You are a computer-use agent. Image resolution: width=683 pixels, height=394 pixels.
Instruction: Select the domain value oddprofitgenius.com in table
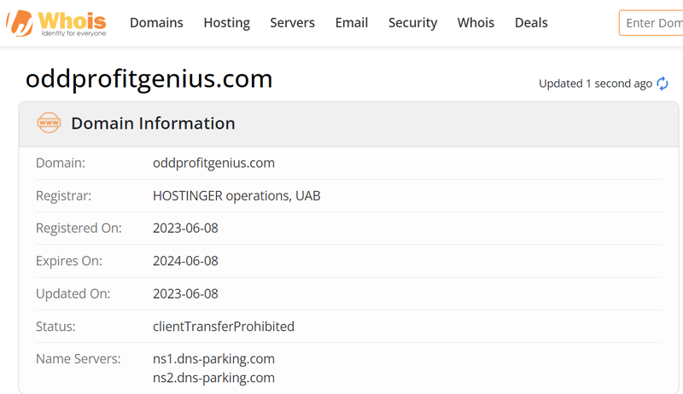click(213, 163)
